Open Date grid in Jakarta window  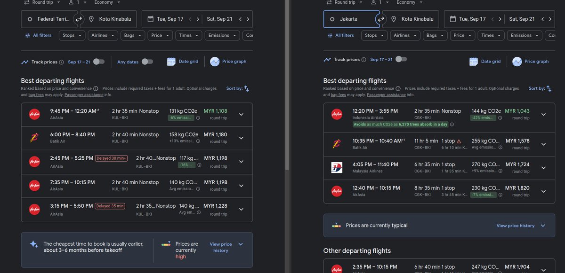click(485, 62)
